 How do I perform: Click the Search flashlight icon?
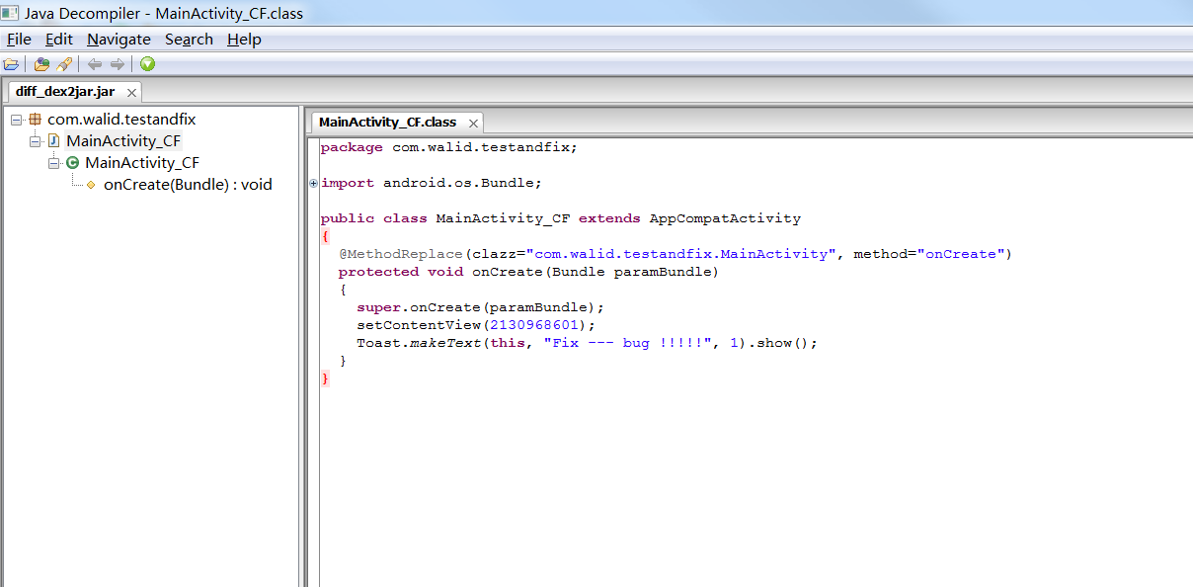64,64
